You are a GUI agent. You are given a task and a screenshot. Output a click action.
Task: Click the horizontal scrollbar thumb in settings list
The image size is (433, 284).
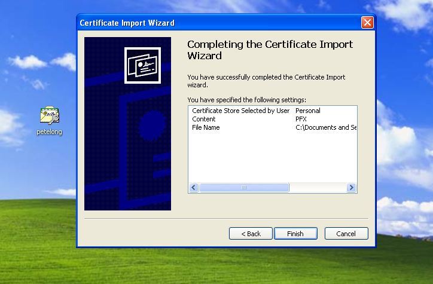click(x=244, y=188)
